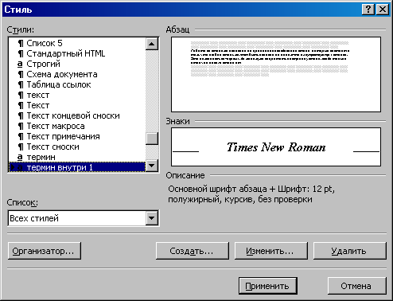
Task: Click scroll up arrow of styles list
Action: 152,44
